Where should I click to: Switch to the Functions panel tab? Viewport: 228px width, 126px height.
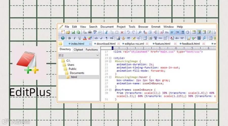92,50
